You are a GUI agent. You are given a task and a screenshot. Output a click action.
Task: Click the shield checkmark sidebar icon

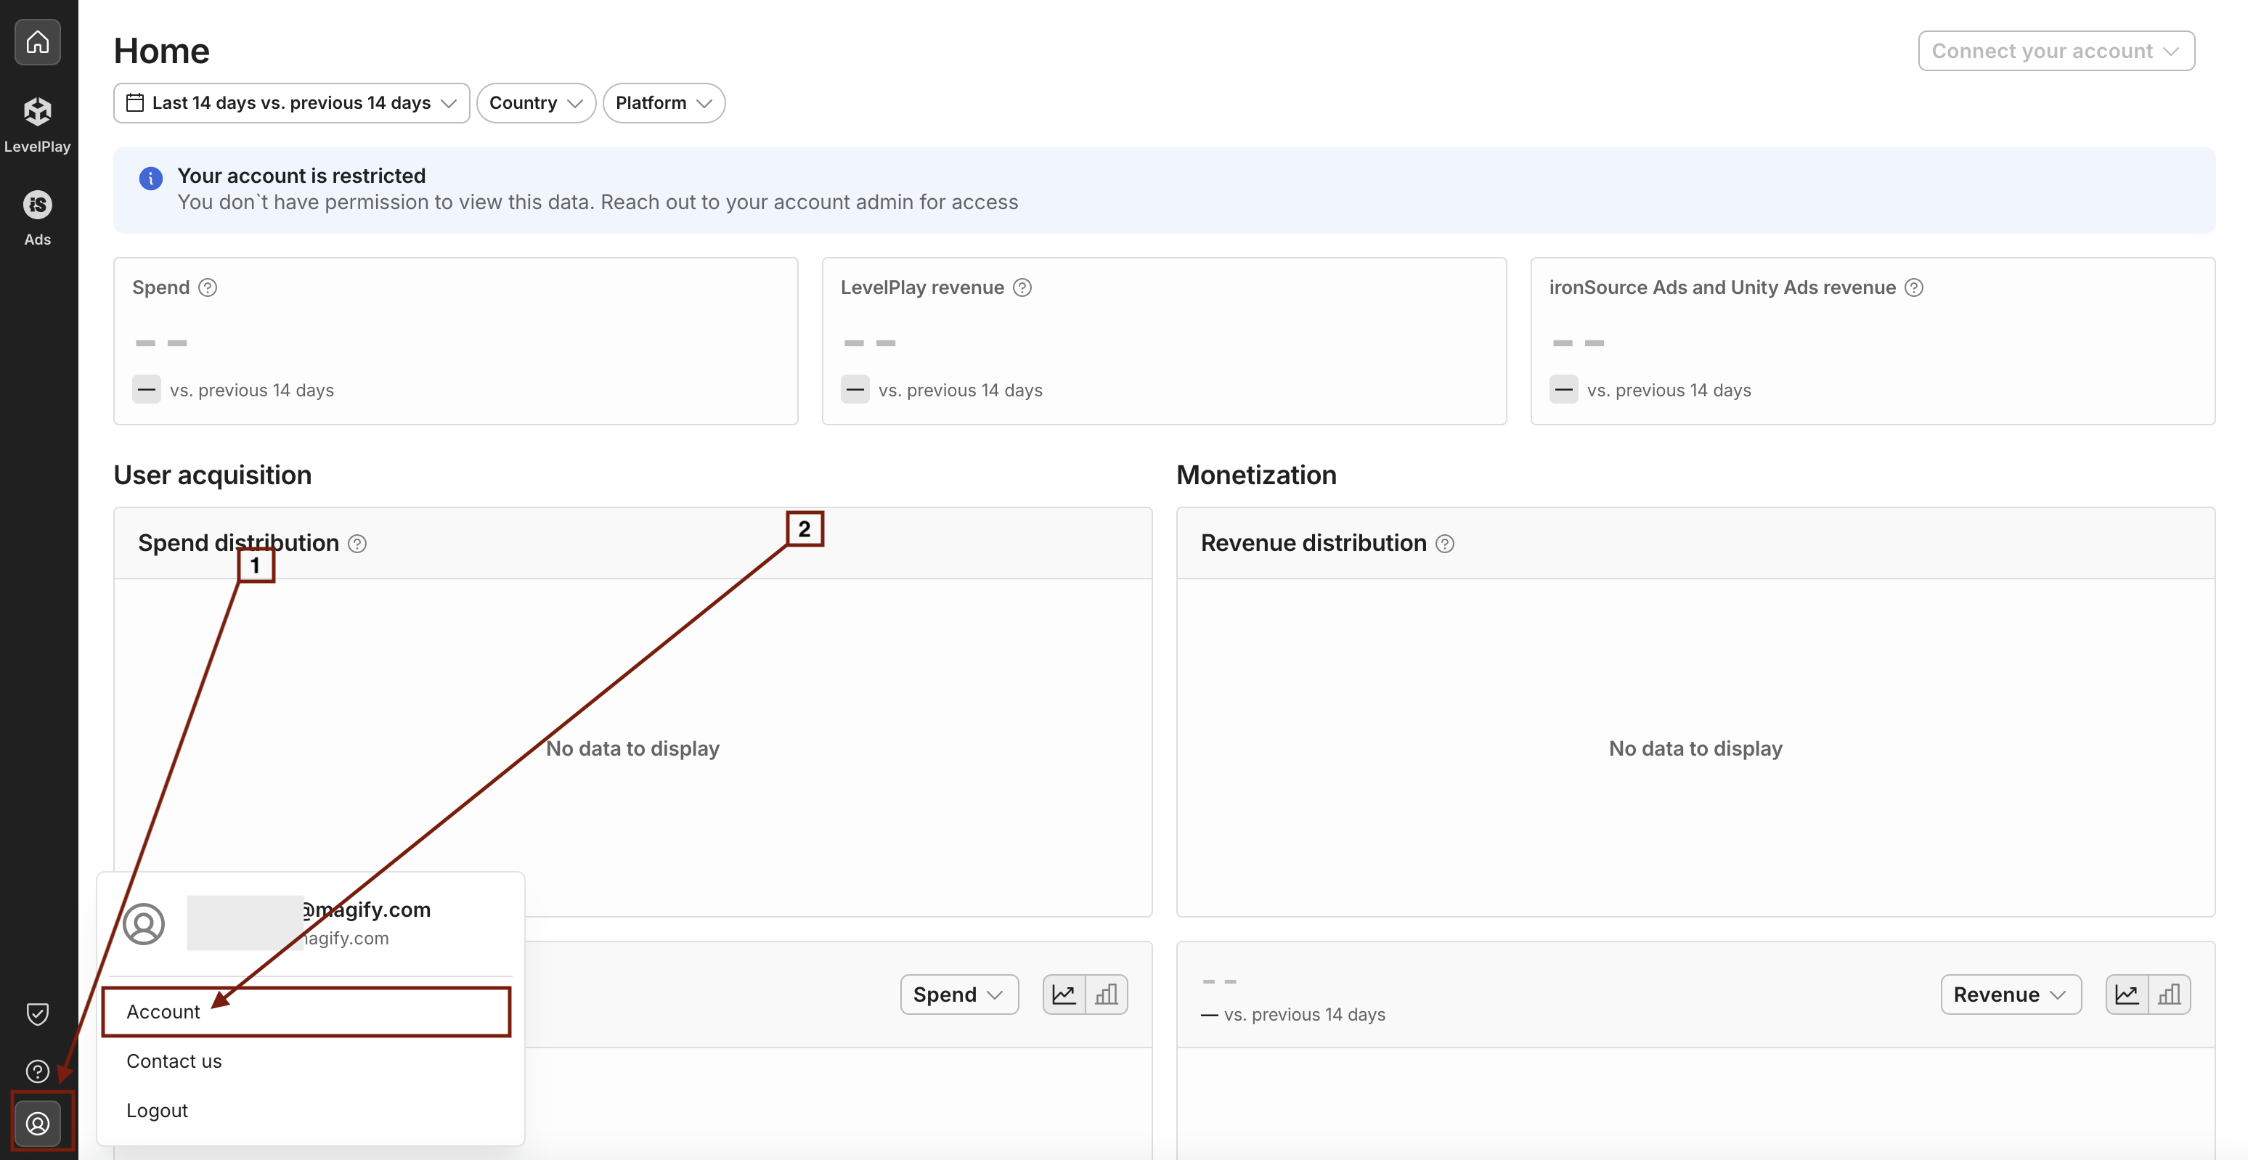pos(38,1013)
